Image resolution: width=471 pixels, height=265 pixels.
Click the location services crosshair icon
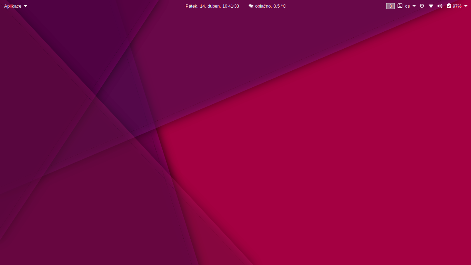tap(422, 6)
